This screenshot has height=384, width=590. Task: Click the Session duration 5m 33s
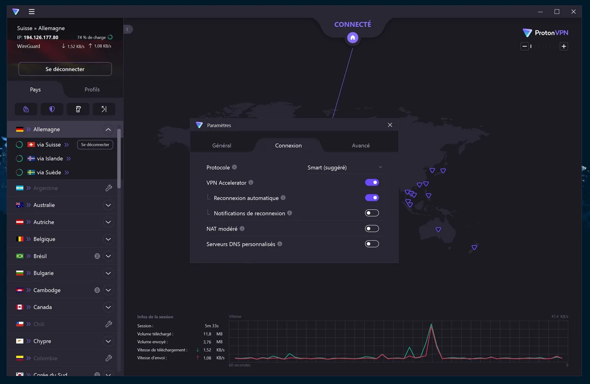211,326
